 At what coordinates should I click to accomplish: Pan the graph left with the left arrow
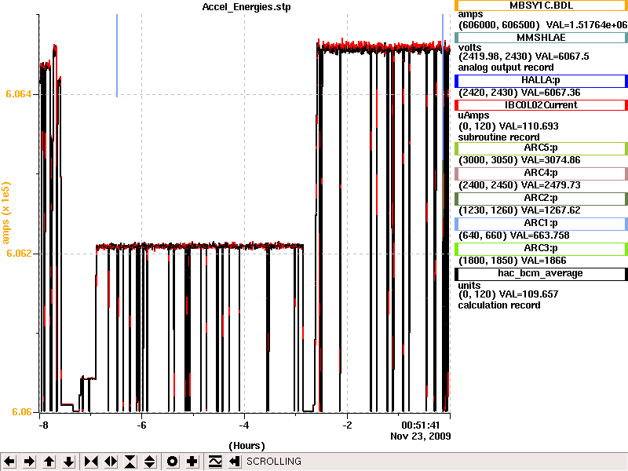coord(9,462)
